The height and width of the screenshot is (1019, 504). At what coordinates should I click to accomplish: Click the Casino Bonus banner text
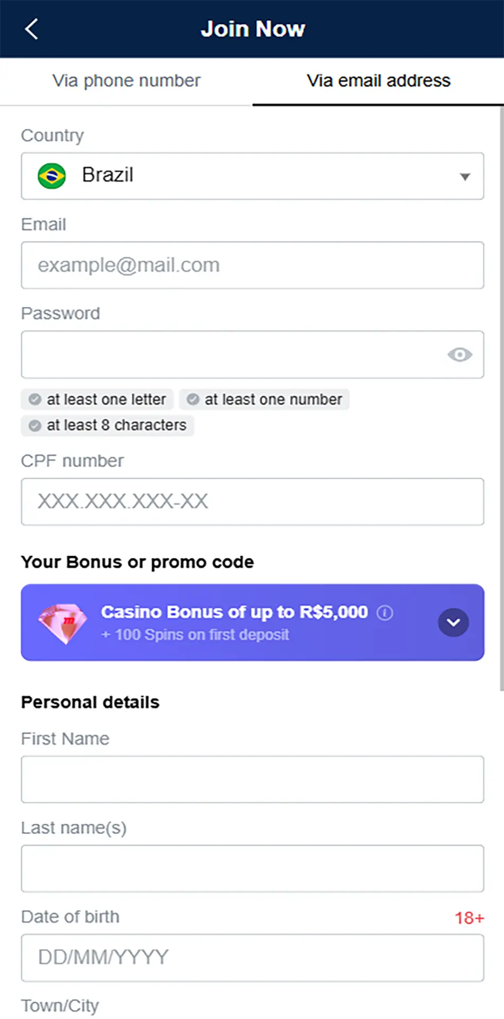234,612
